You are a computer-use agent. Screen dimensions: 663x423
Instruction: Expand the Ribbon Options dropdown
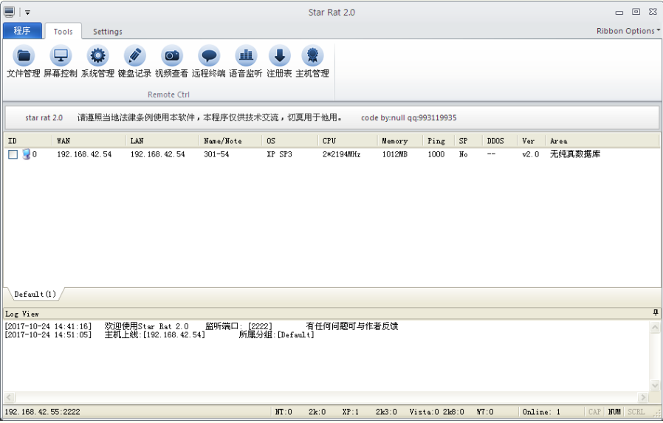pos(628,31)
